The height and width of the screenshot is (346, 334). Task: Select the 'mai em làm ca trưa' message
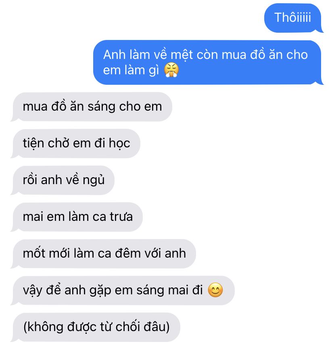tap(77, 217)
